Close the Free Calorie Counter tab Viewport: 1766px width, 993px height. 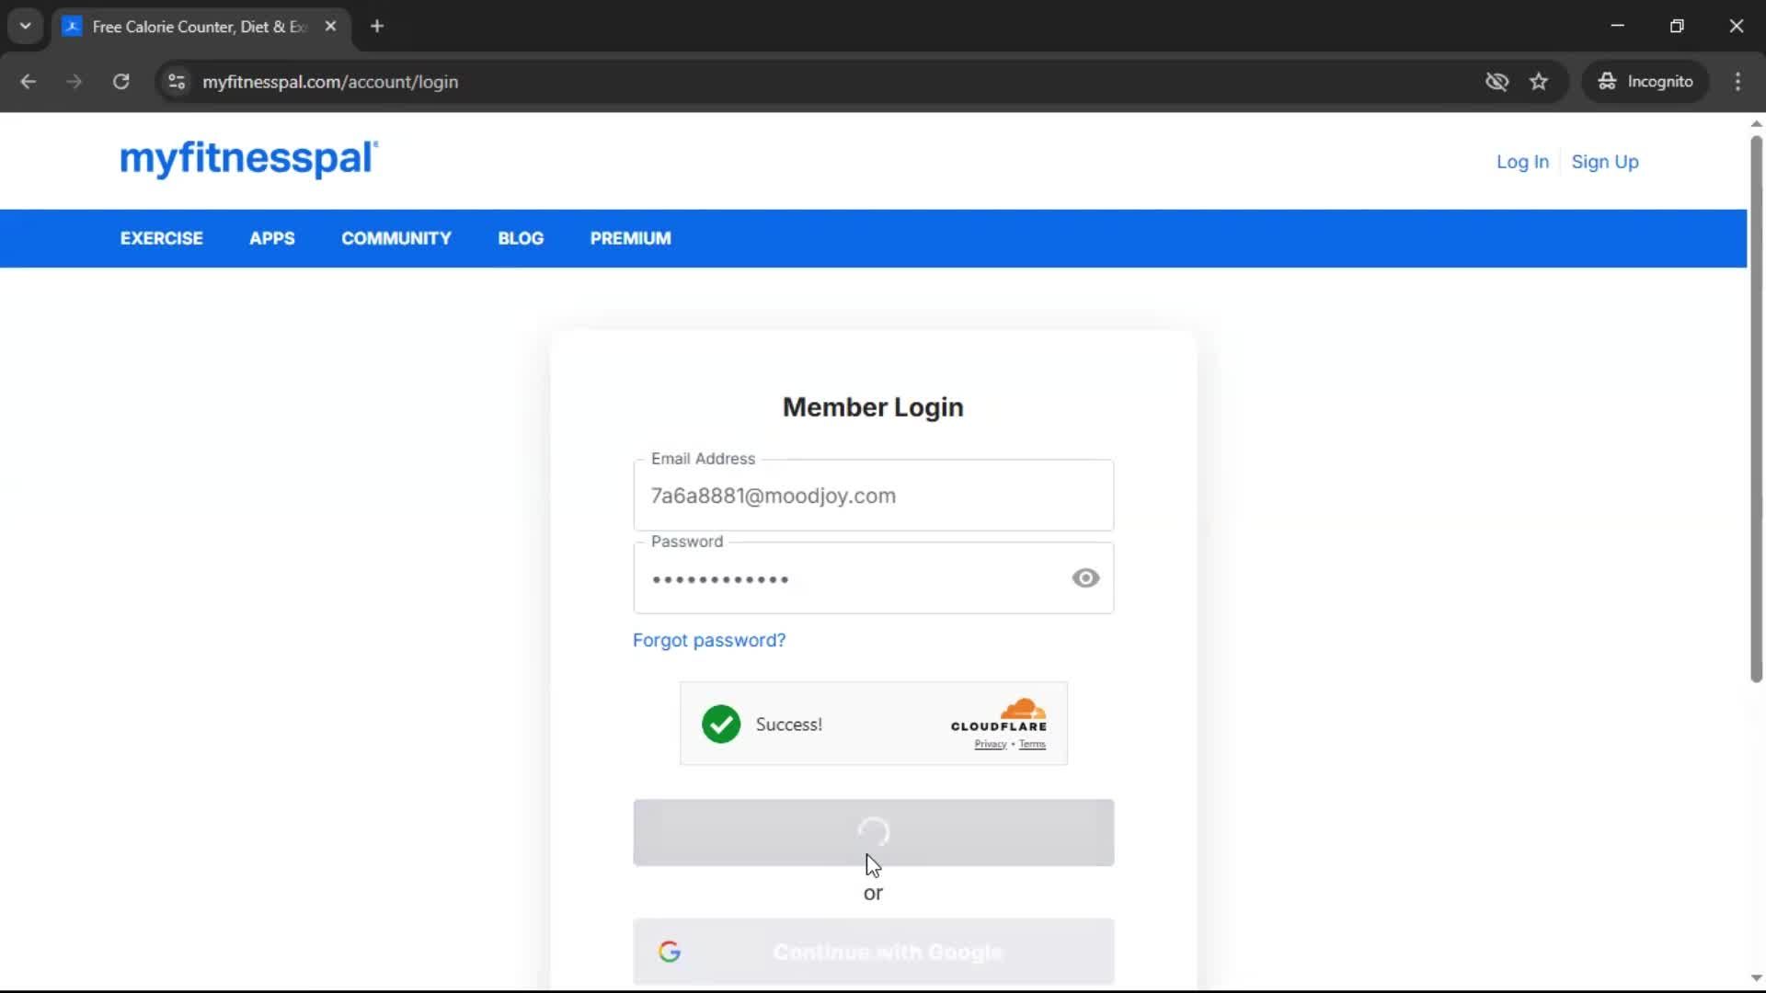tap(330, 27)
